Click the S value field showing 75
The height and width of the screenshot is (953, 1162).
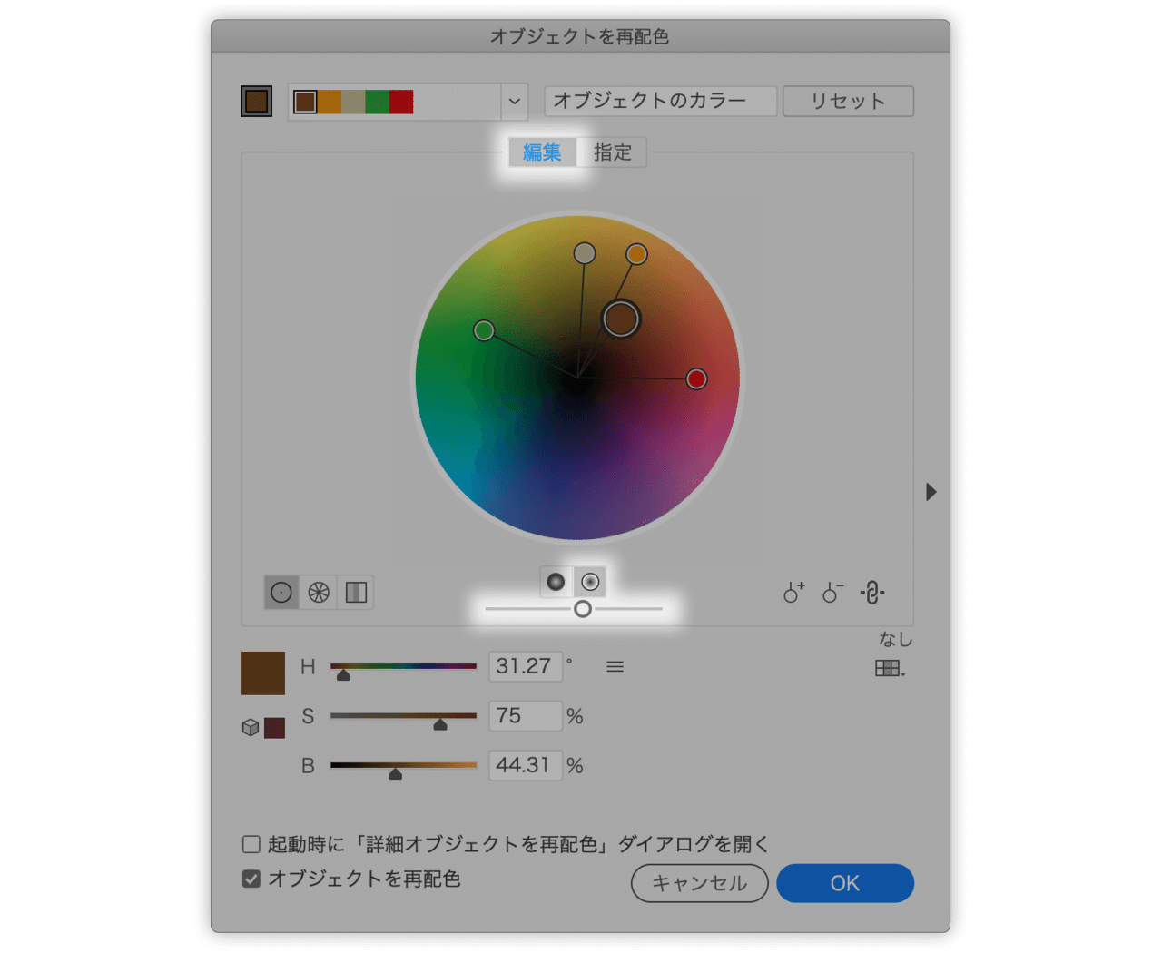pos(526,716)
